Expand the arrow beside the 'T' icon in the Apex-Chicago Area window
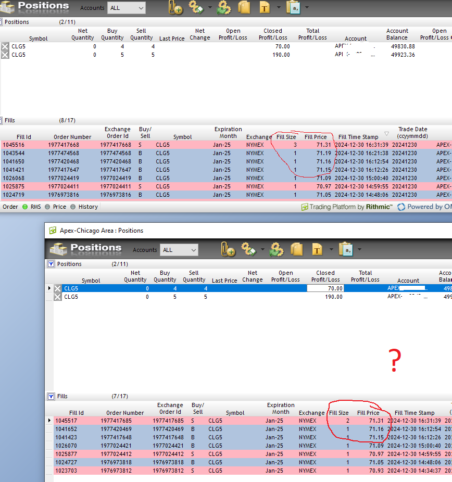This screenshot has height=482, width=452. [x=331, y=250]
